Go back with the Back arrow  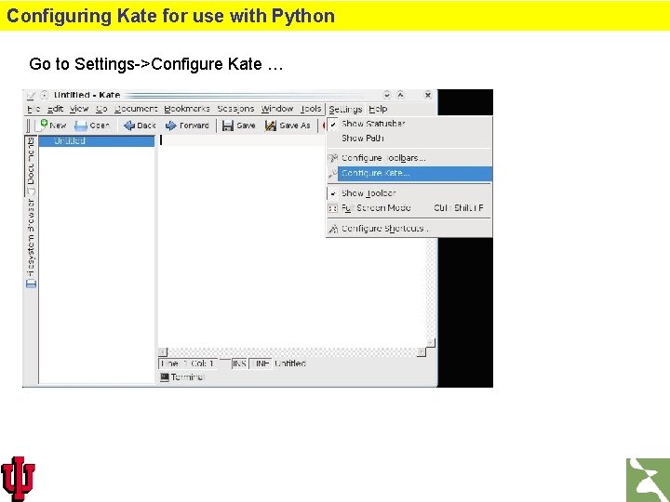click(129, 125)
